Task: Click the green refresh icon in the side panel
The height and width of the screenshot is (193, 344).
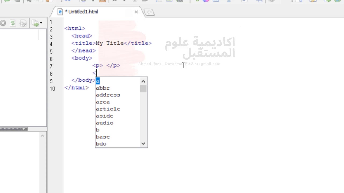Action: point(13,23)
